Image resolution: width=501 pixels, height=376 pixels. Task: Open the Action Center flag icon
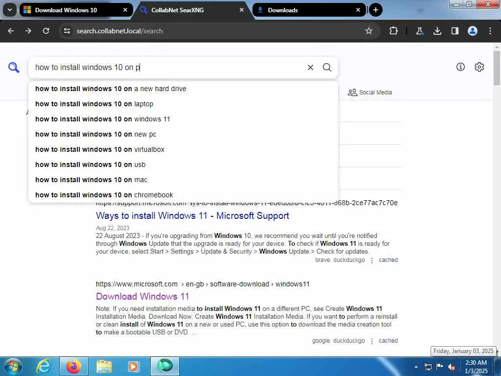click(x=440, y=366)
